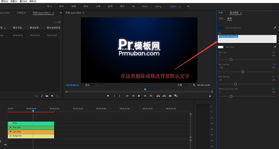
Task: Play the Quick Glitch sequence
Action: [139, 96]
